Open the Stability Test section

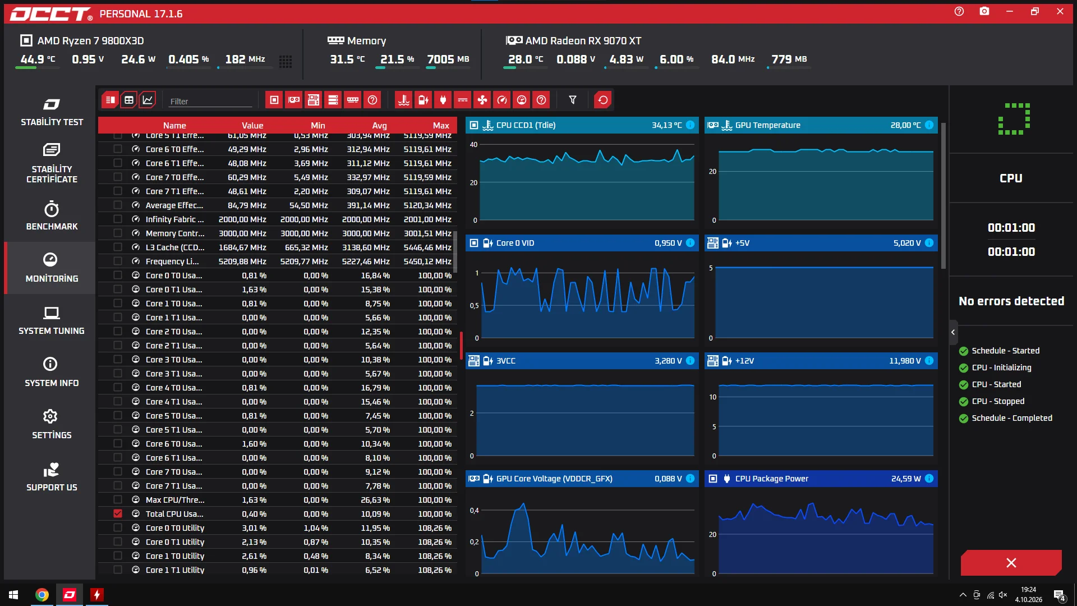click(52, 112)
